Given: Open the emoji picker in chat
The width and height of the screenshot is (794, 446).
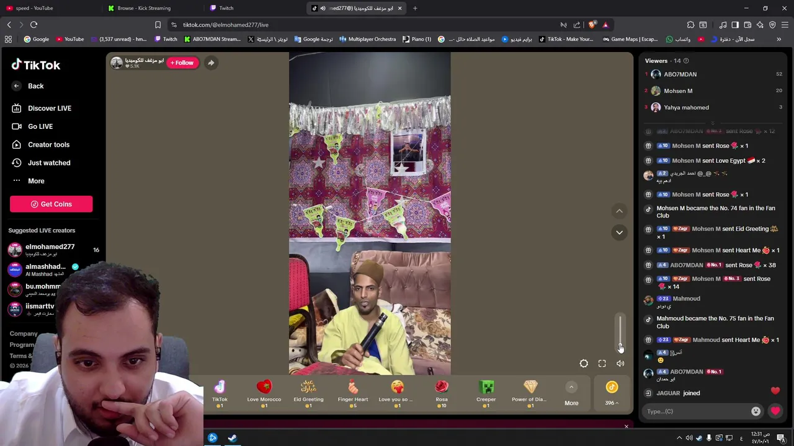Looking at the screenshot, I should click(x=756, y=411).
